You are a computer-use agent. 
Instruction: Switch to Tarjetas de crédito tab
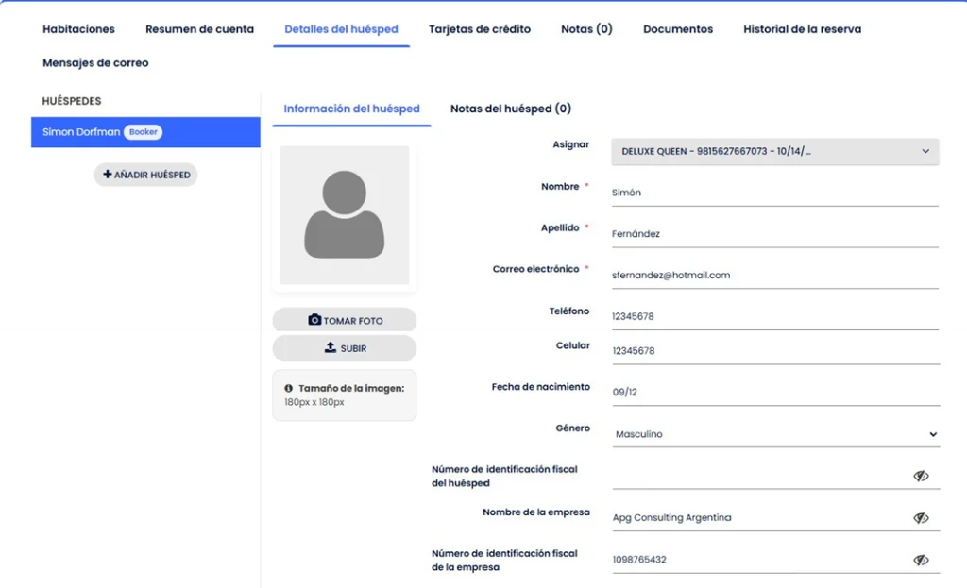479,29
